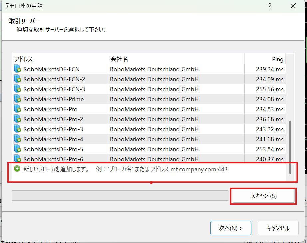Select the RoboMarketsDE-Pro-4 server name

pos(53,139)
